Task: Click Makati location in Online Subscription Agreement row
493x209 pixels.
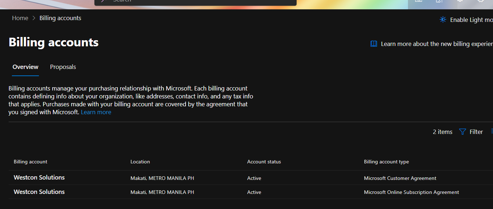Action: tap(162, 192)
